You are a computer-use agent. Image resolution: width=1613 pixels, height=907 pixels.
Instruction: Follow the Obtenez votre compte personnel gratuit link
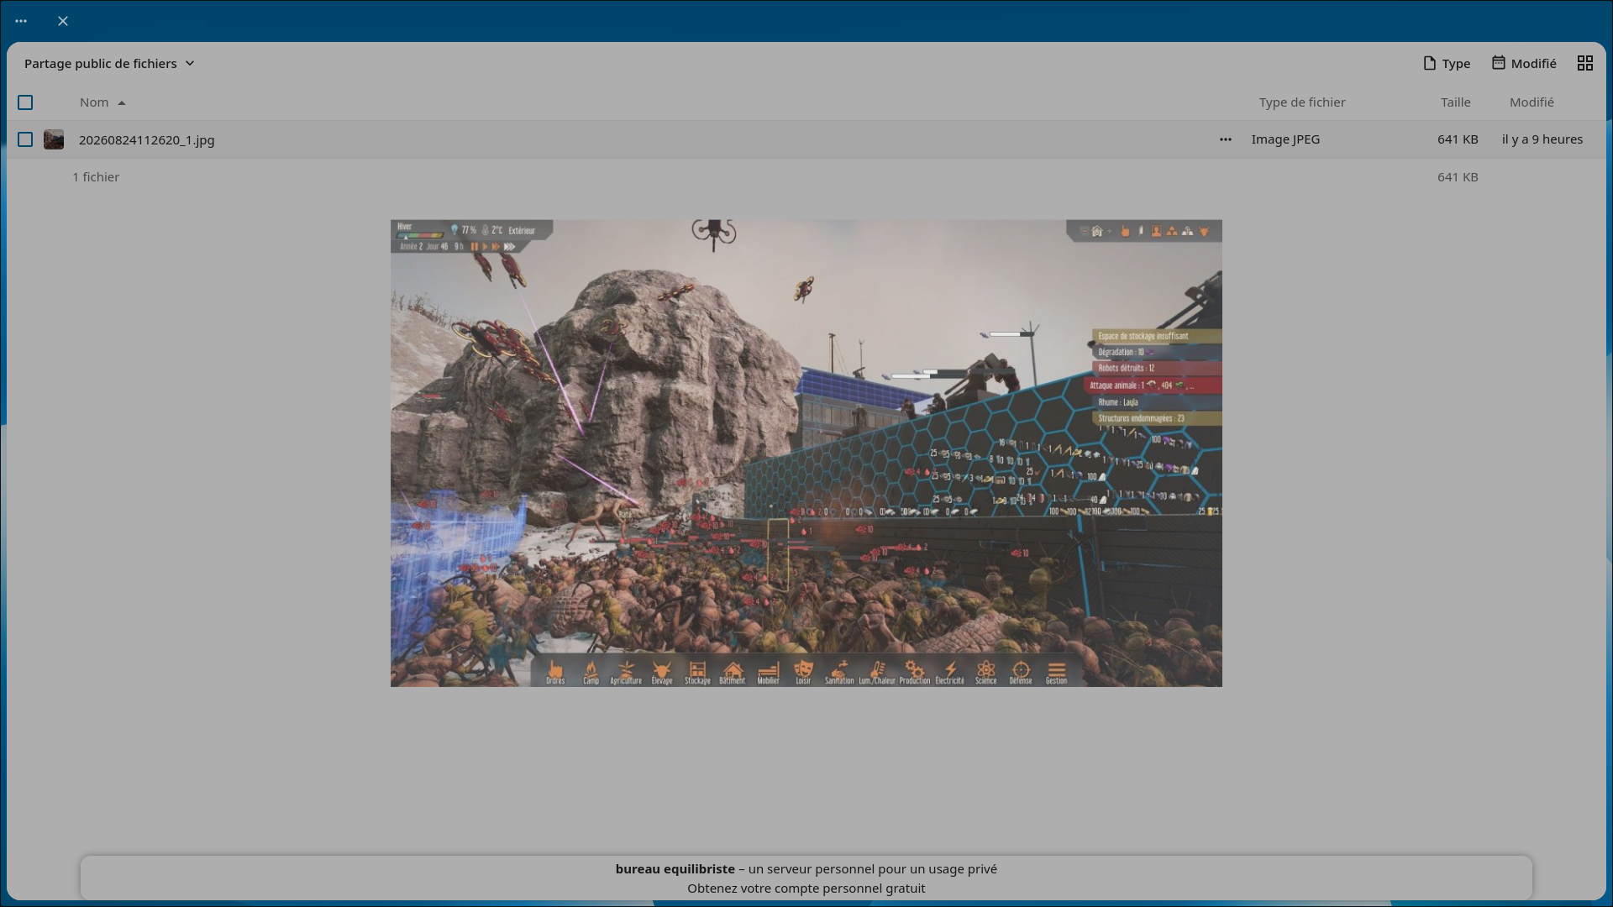click(x=806, y=889)
